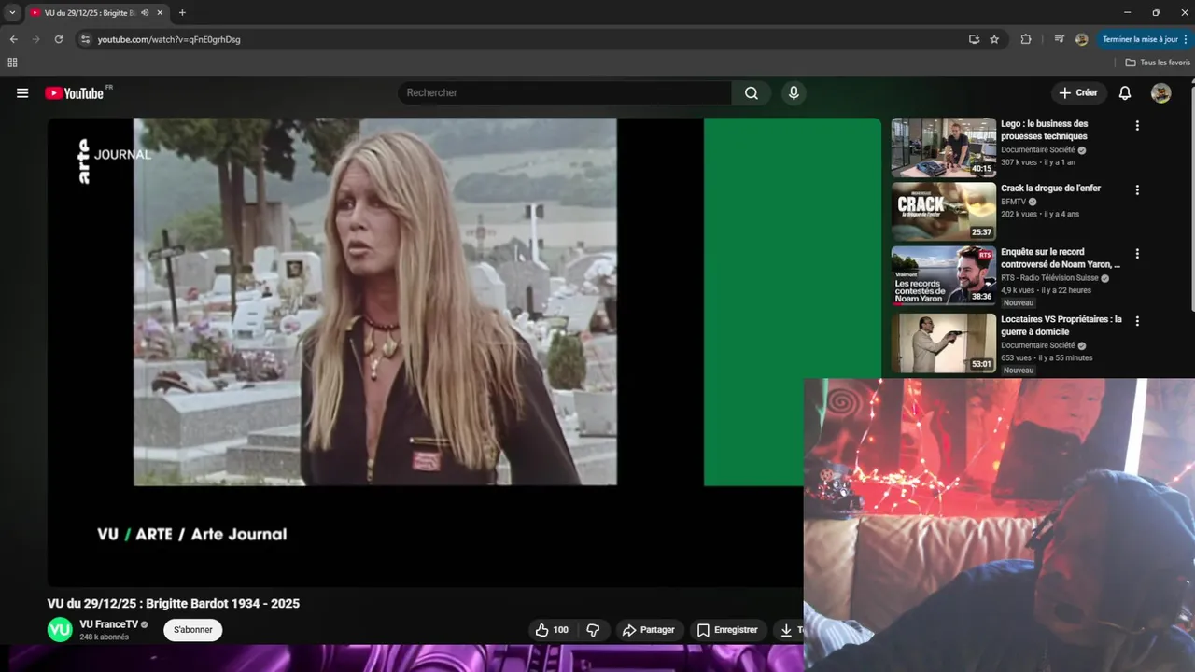
Task: Open options menu for the Crack video
Action: pos(1137,190)
